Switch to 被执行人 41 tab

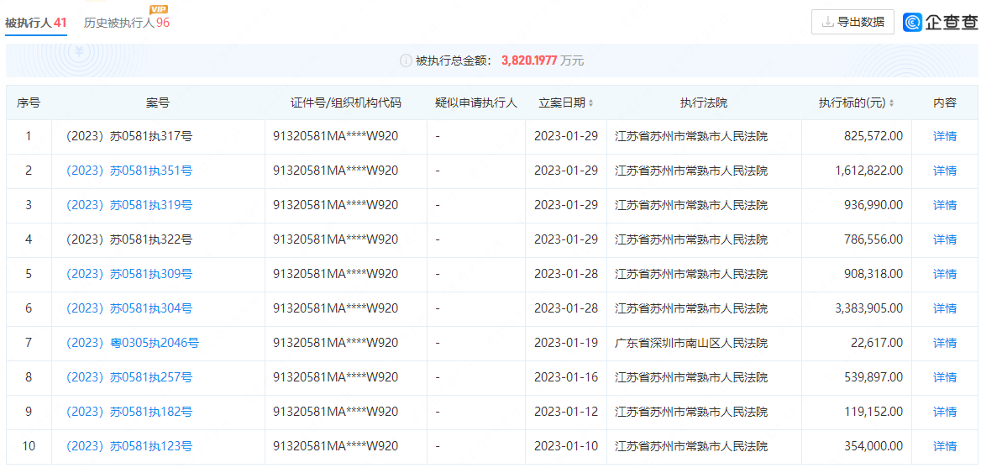[x=36, y=23]
